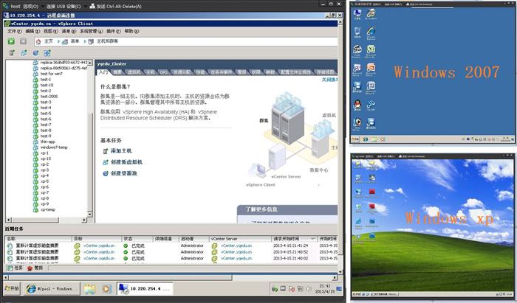This screenshot has width=517, height=303.
Task: Open the 文件(F) menu
Action: (15, 31)
